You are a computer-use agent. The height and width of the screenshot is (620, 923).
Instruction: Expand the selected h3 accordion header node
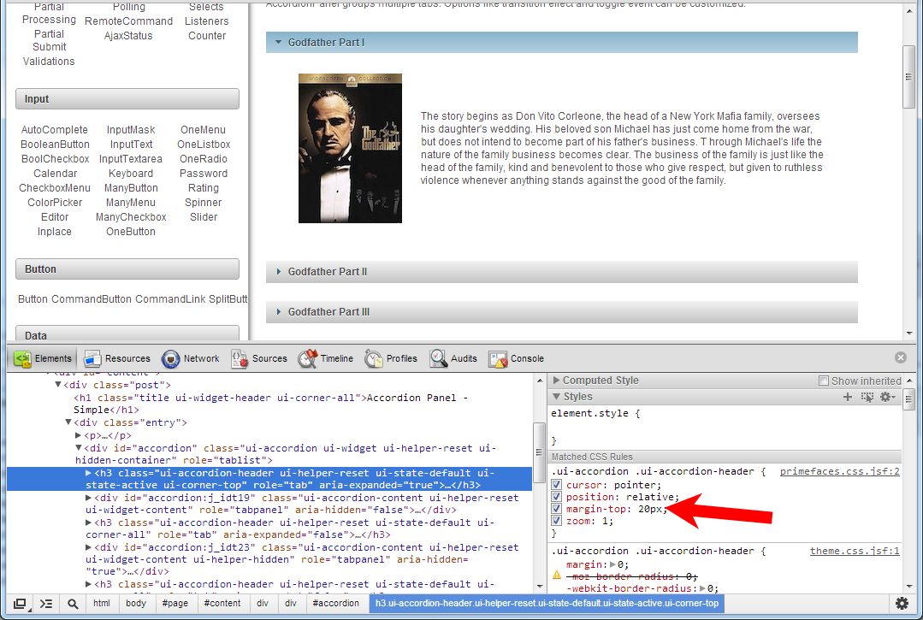click(89, 473)
